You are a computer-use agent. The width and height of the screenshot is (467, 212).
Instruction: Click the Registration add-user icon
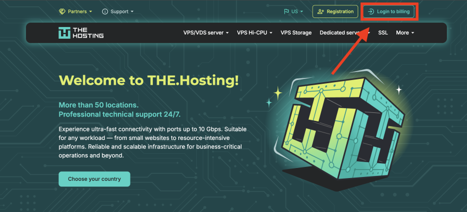click(321, 12)
